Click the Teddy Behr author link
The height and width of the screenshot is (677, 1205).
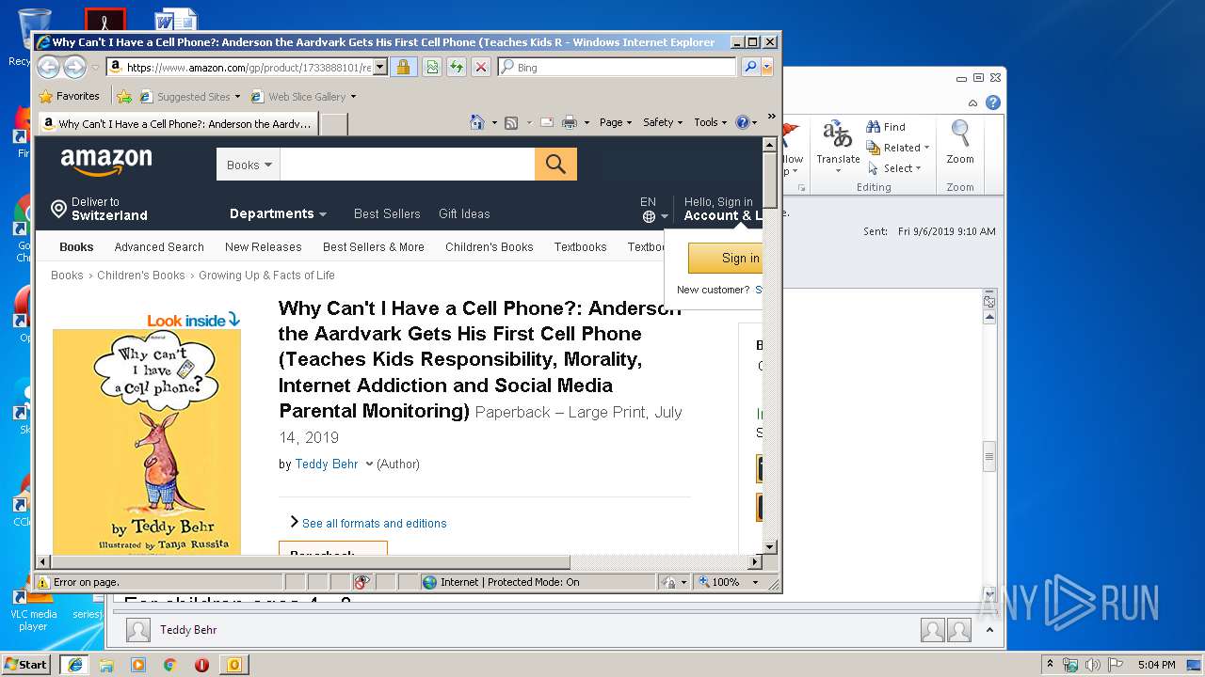pos(327,464)
